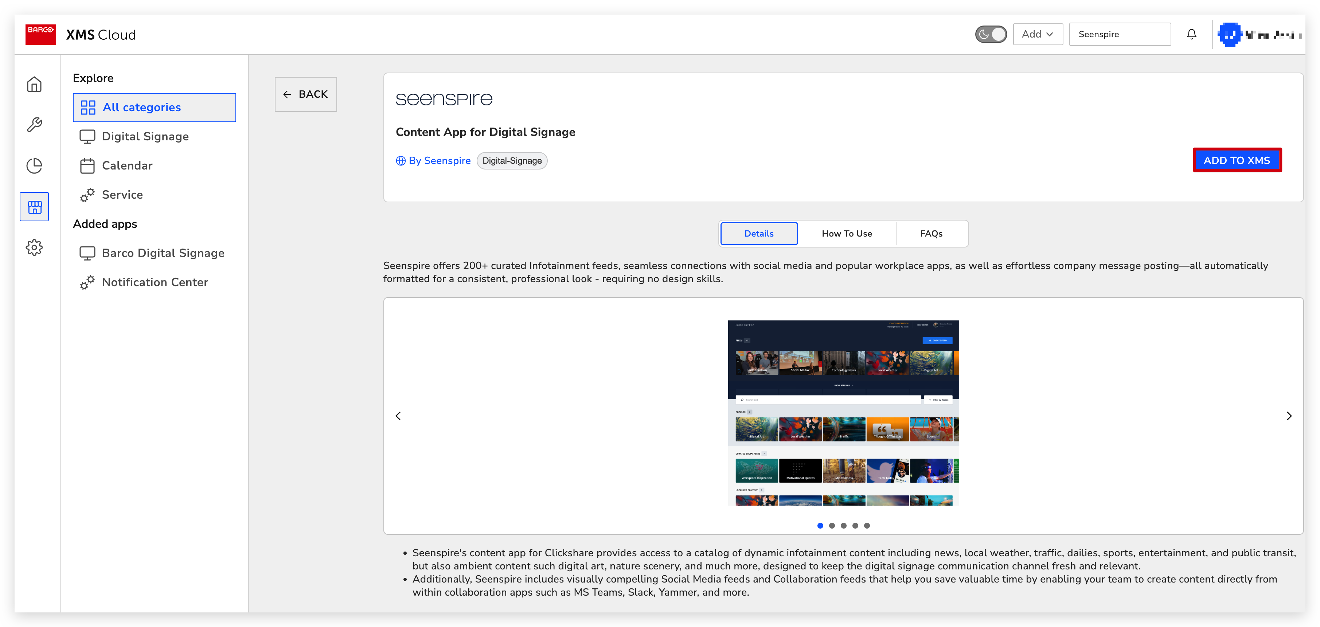Open the wrench tools icon in sidebar
The width and height of the screenshot is (1320, 627).
34,125
